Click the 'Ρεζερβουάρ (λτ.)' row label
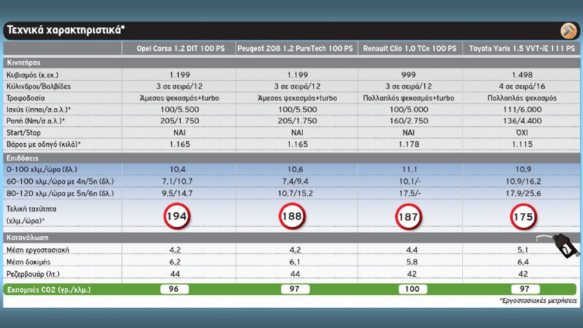The height and width of the screenshot is (328, 583). (33, 274)
